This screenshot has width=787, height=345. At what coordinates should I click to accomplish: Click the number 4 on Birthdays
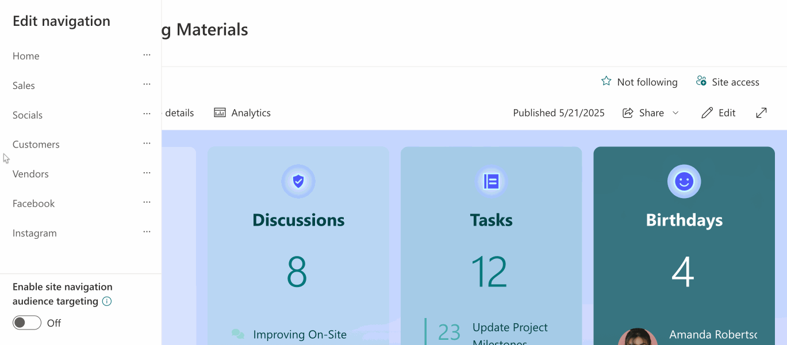(683, 271)
